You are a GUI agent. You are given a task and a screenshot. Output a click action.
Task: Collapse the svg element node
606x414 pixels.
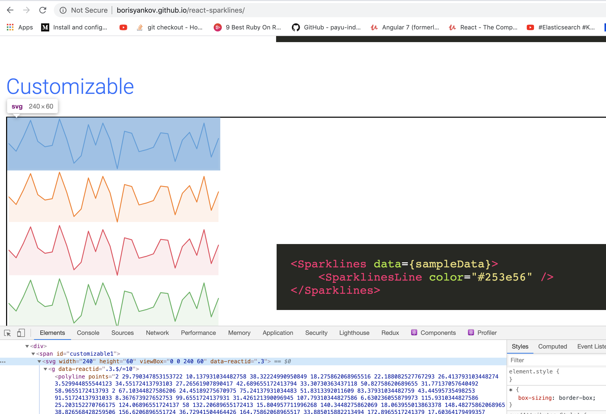point(39,361)
